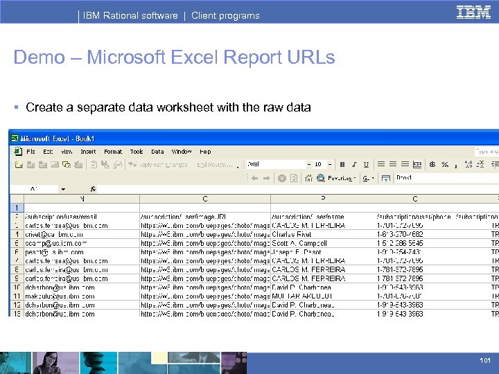Click cell crivet@ca.ibm.com
Viewport: 499px width, 374px height.
(82, 234)
